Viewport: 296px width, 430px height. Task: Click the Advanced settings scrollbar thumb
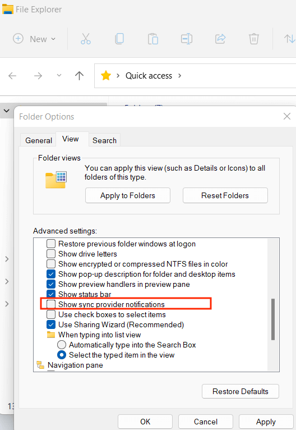coord(272,319)
